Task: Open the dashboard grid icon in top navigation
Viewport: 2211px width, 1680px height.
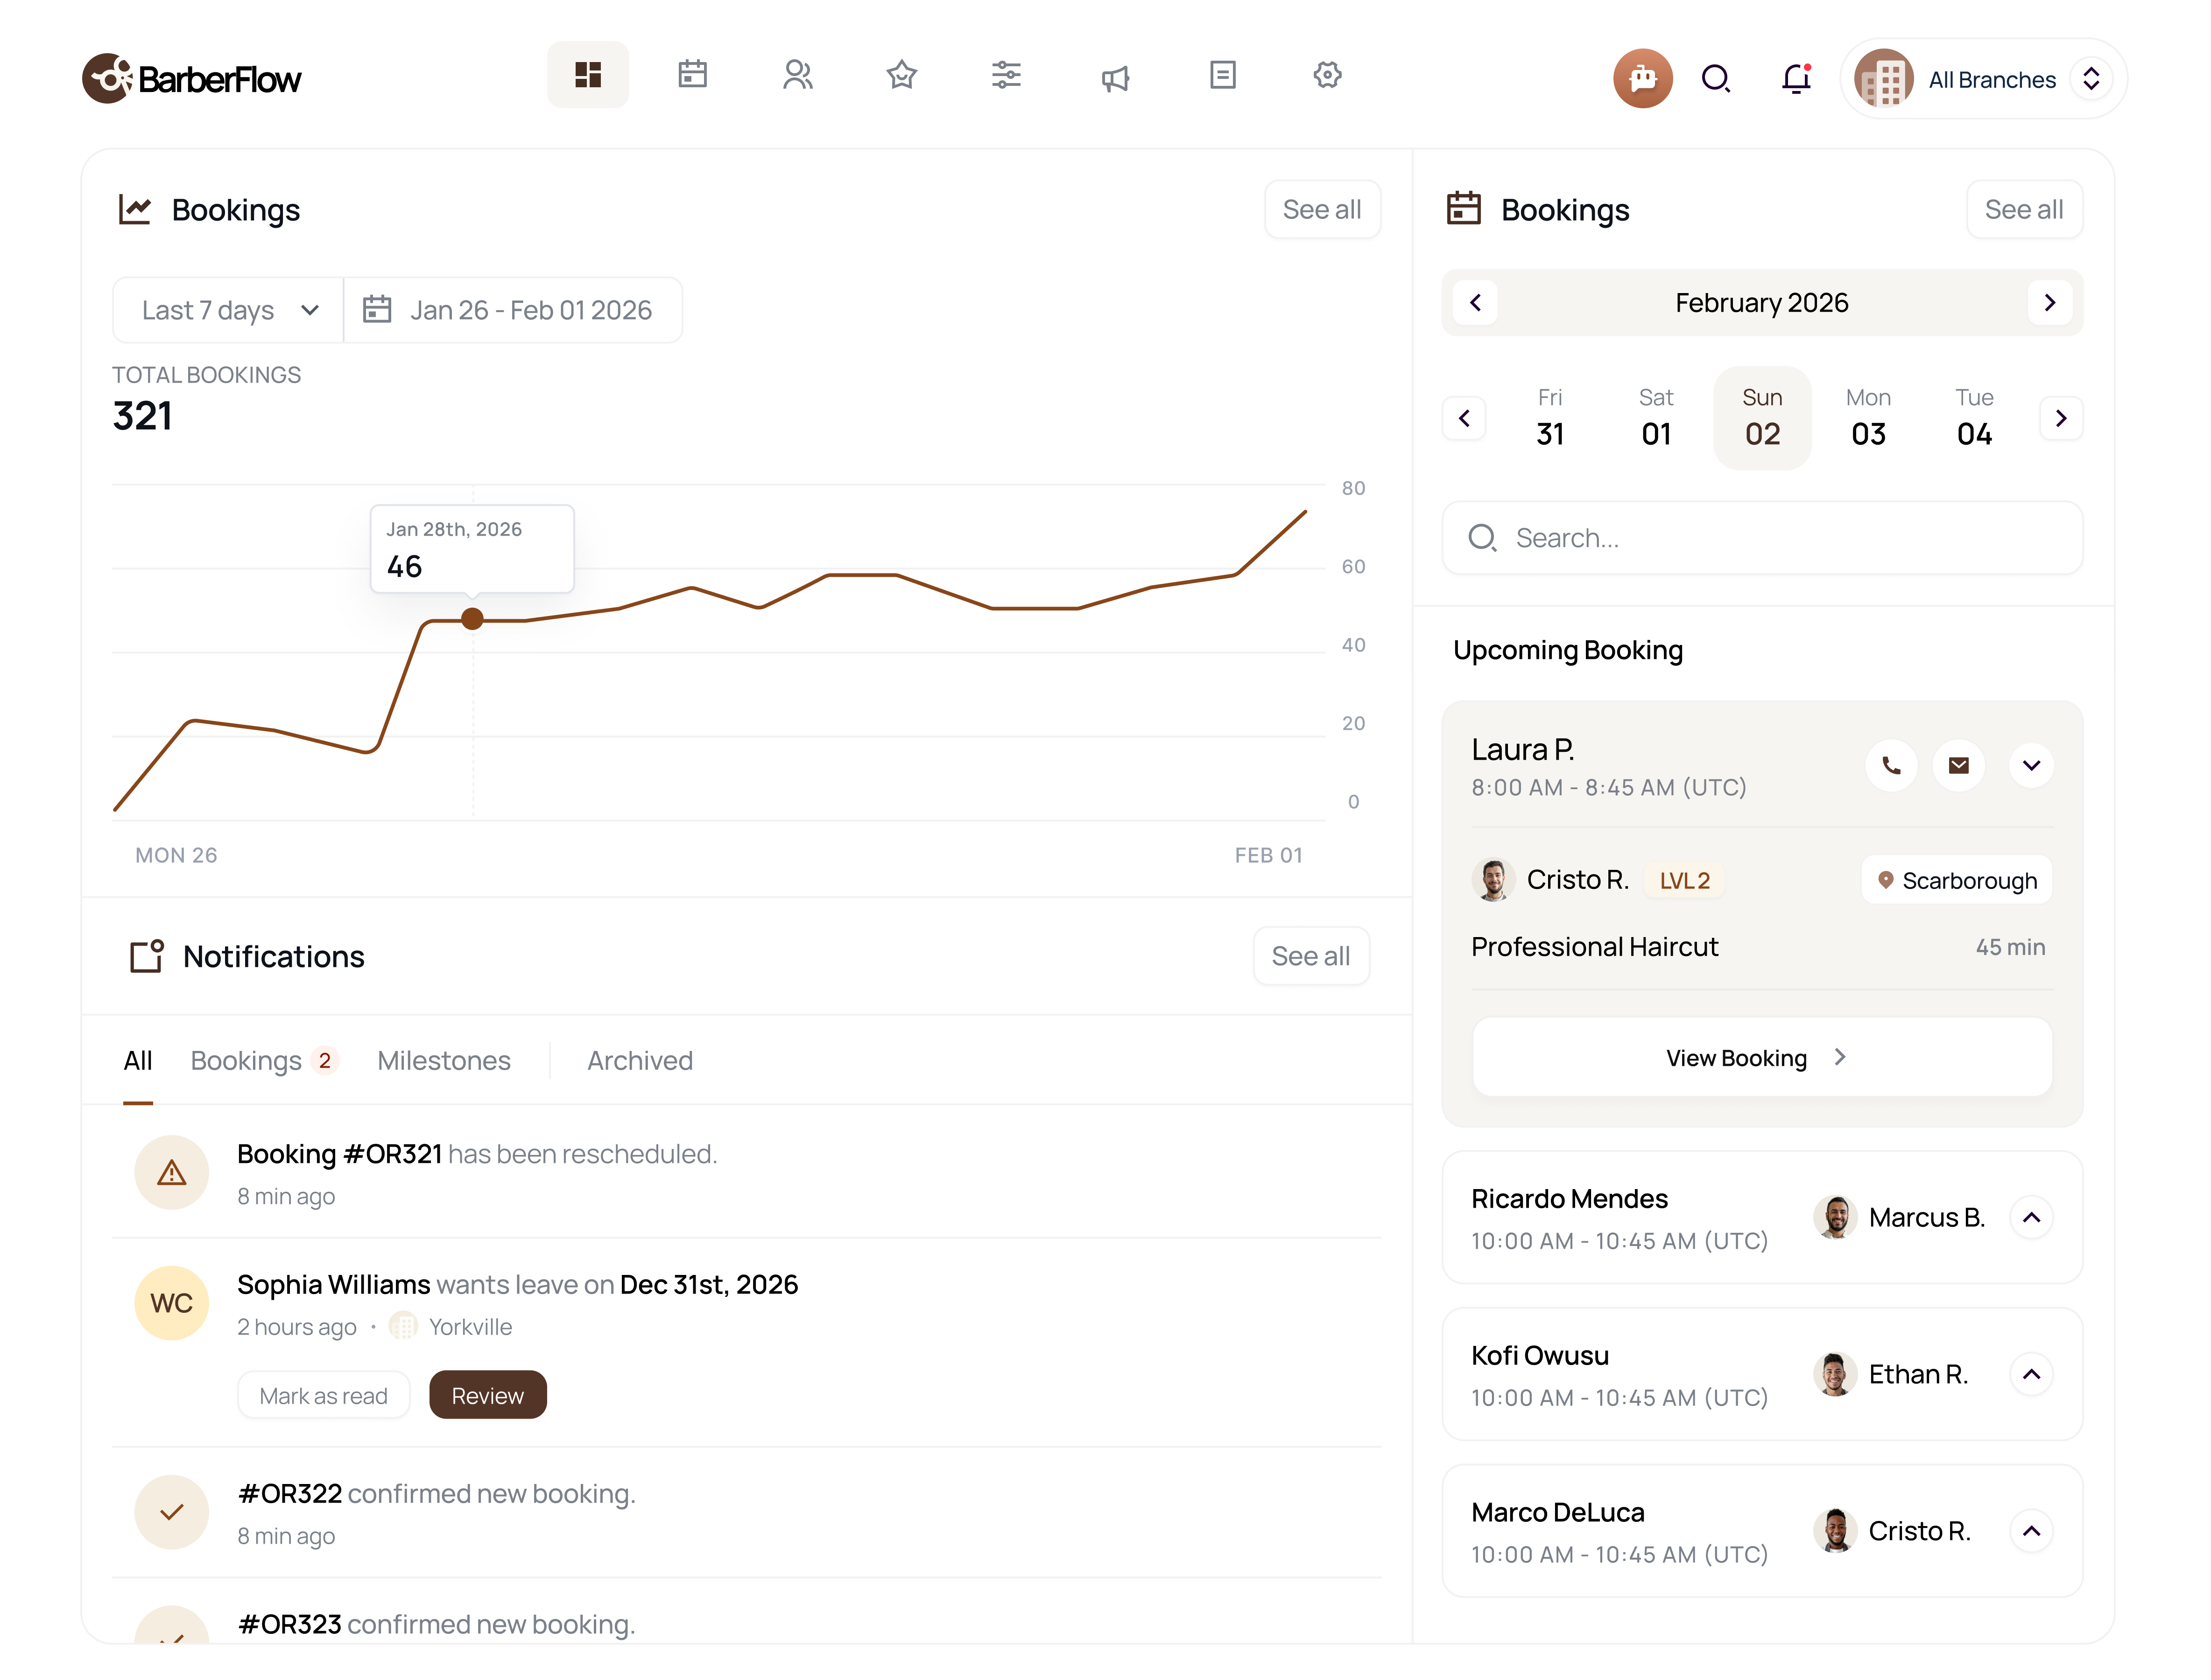Action: coord(588,74)
